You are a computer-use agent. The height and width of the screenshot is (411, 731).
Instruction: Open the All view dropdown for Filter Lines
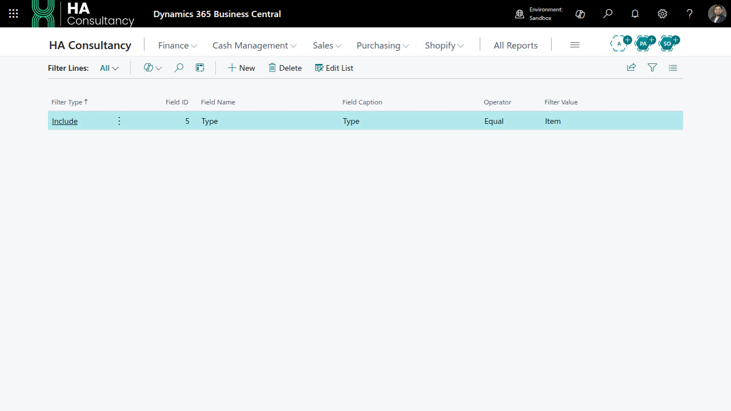[x=109, y=68]
